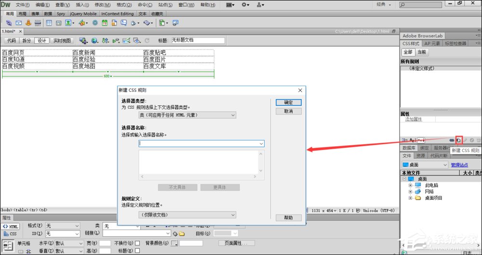Open the selector type dropdown

(187, 115)
